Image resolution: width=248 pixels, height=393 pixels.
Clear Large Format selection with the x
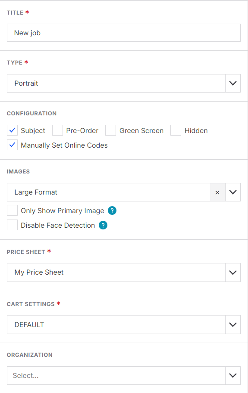[x=217, y=192]
